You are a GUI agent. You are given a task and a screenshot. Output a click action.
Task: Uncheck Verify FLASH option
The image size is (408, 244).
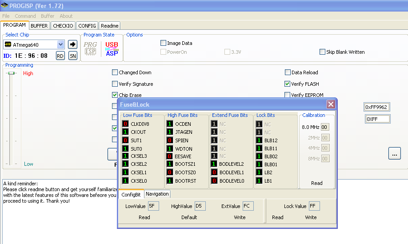(287, 84)
